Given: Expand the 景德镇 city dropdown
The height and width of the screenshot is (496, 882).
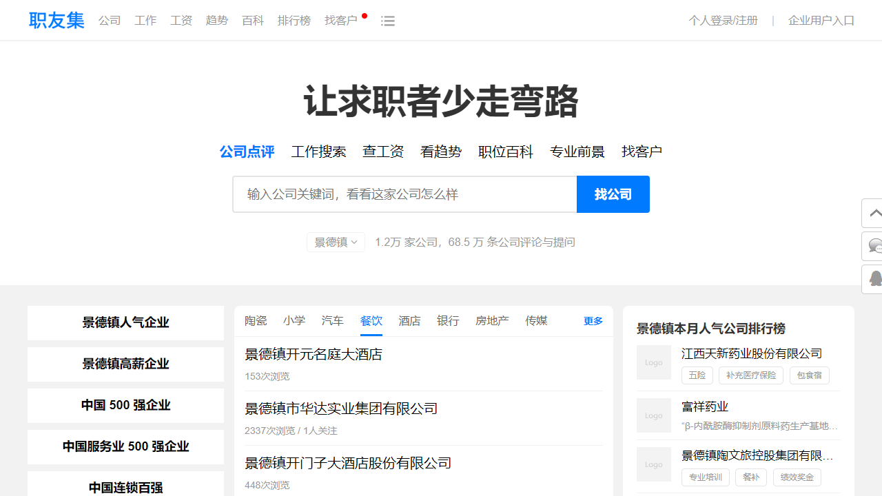Looking at the screenshot, I should click(x=336, y=242).
